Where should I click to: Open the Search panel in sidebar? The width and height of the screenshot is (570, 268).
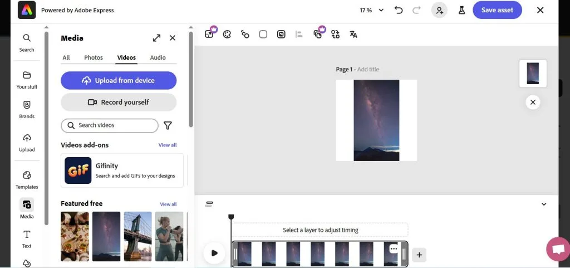click(x=27, y=43)
